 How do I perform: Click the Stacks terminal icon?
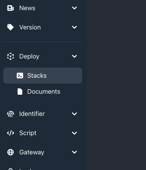(20, 76)
